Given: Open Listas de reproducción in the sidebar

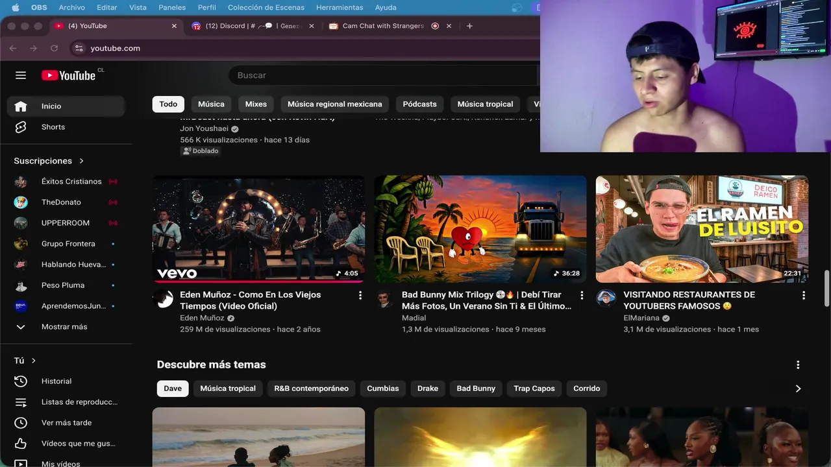Looking at the screenshot, I should pyautogui.click(x=66, y=402).
